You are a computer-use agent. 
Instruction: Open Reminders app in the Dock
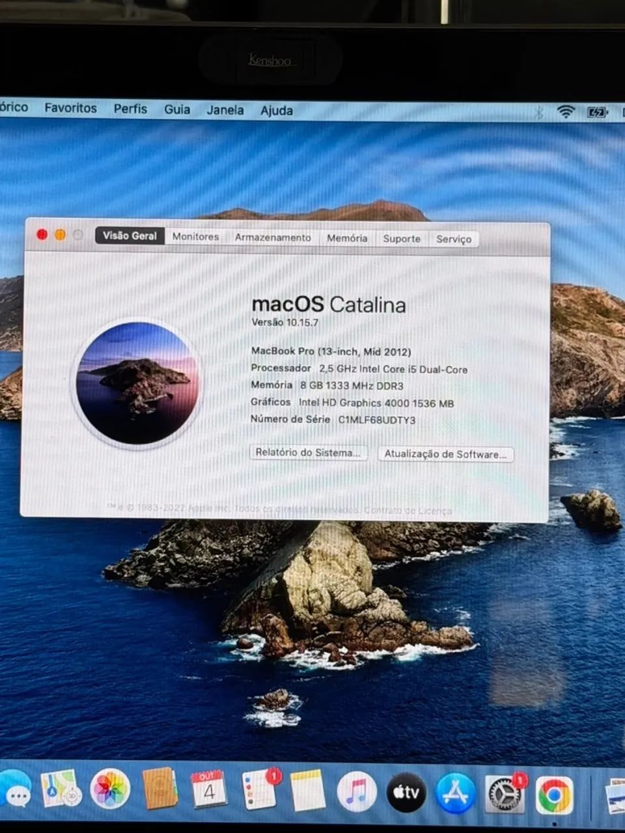pos(259,790)
